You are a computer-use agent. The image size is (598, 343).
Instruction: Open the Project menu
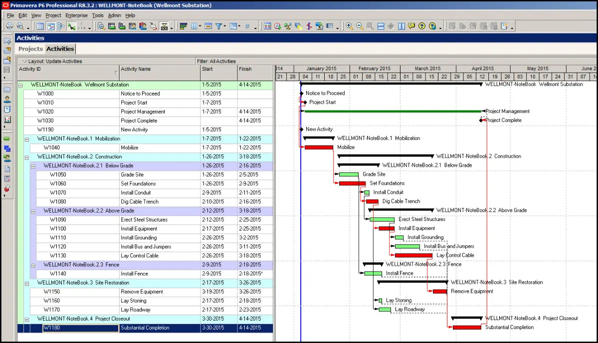click(53, 15)
